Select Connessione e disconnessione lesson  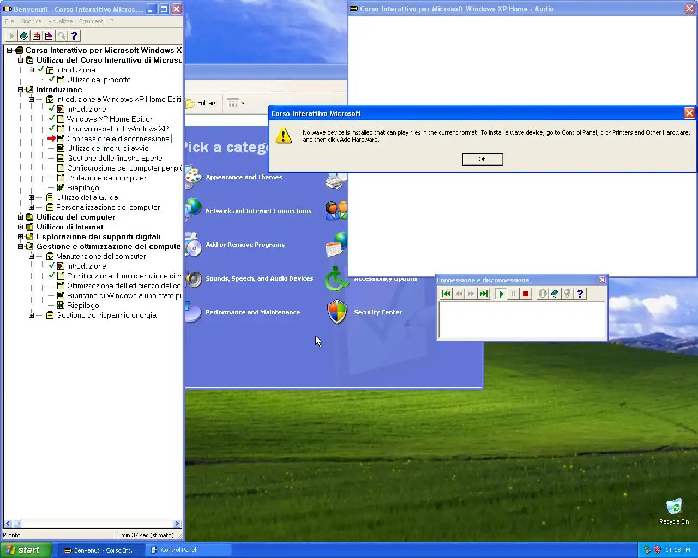(x=118, y=138)
